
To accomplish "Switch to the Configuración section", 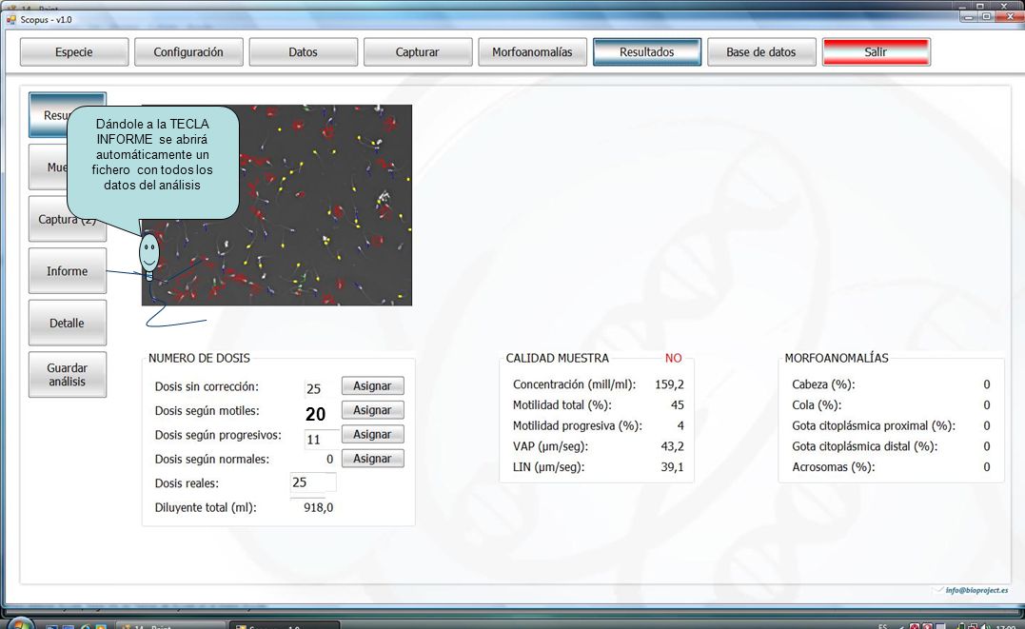I will 188,52.
